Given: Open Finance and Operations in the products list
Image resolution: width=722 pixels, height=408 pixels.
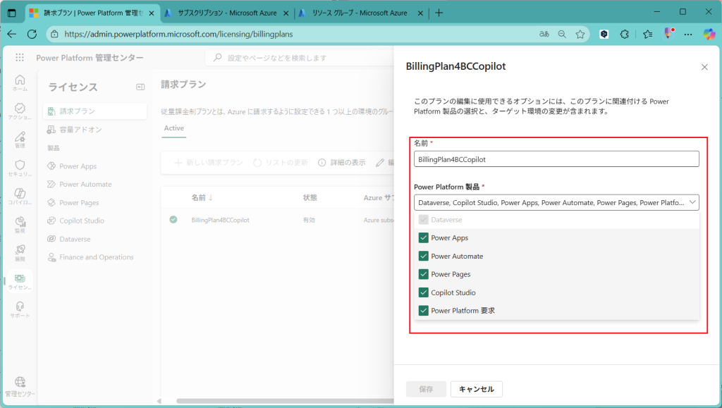Looking at the screenshot, I should 96,257.
